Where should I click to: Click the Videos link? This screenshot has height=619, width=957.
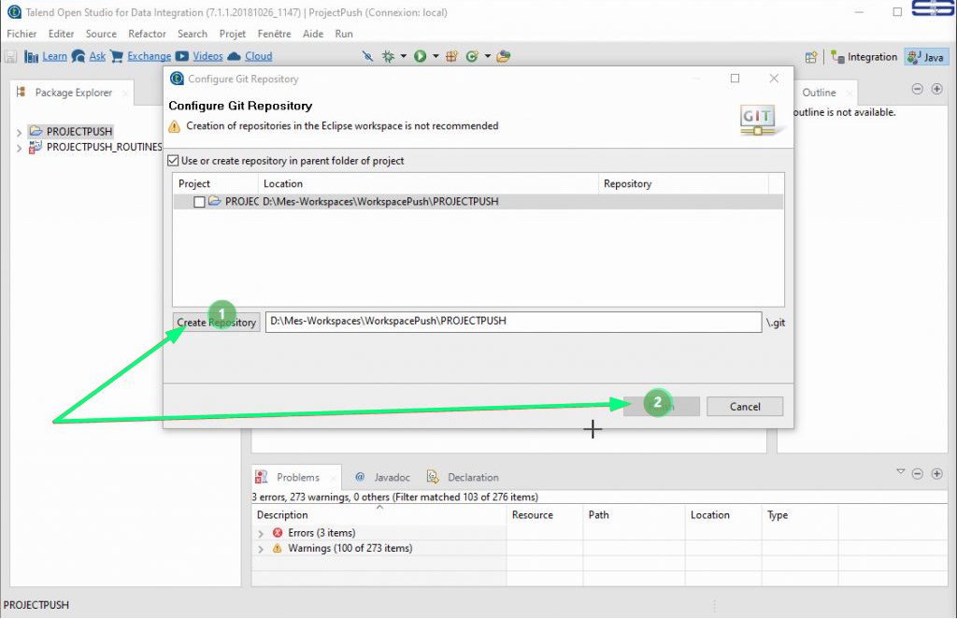(x=207, y=56)
